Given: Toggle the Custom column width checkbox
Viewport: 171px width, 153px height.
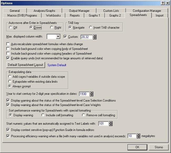Looking at the screenshot, I should 65,37.
